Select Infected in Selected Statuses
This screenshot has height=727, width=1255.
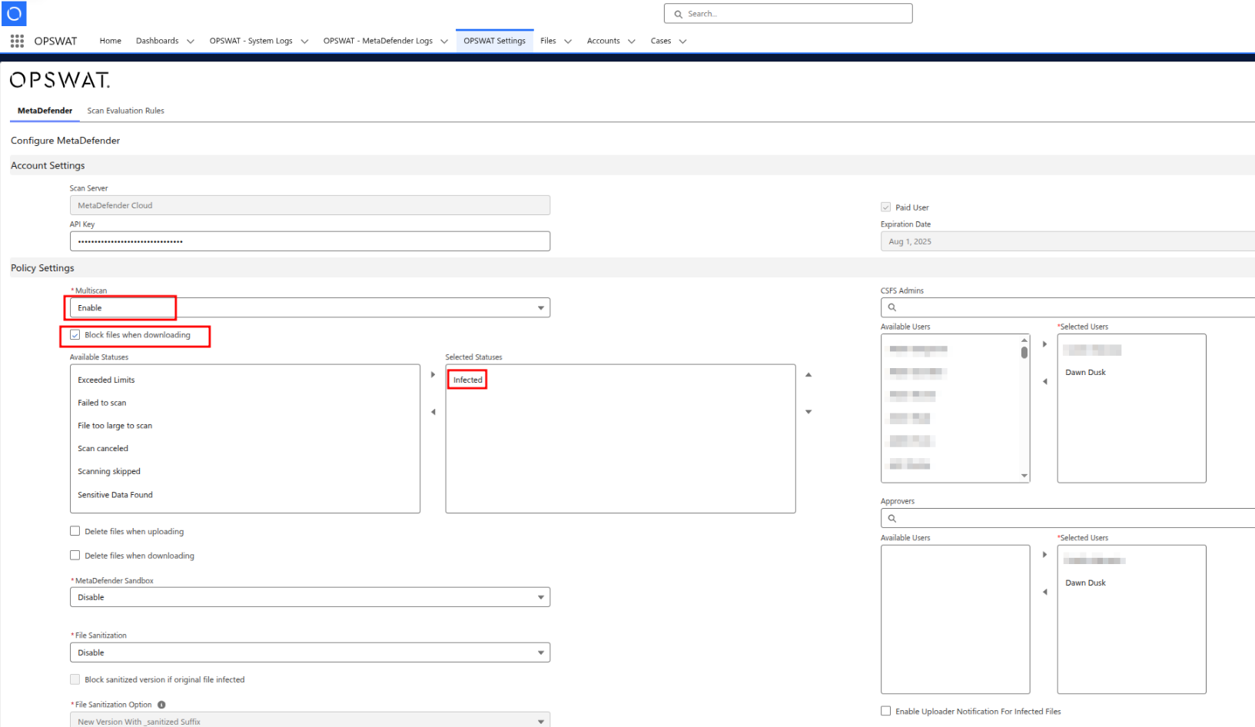(467, 380)
